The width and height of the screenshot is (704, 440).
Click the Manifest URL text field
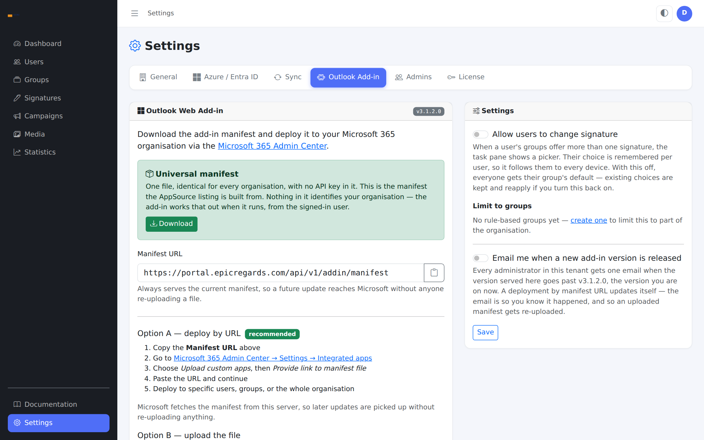[x=281, y=273]
